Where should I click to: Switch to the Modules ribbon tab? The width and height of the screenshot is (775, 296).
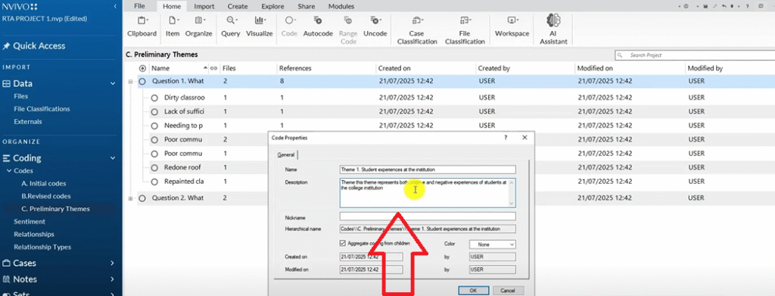341,6
